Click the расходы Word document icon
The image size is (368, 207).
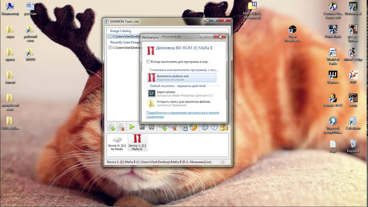[30, 9]
